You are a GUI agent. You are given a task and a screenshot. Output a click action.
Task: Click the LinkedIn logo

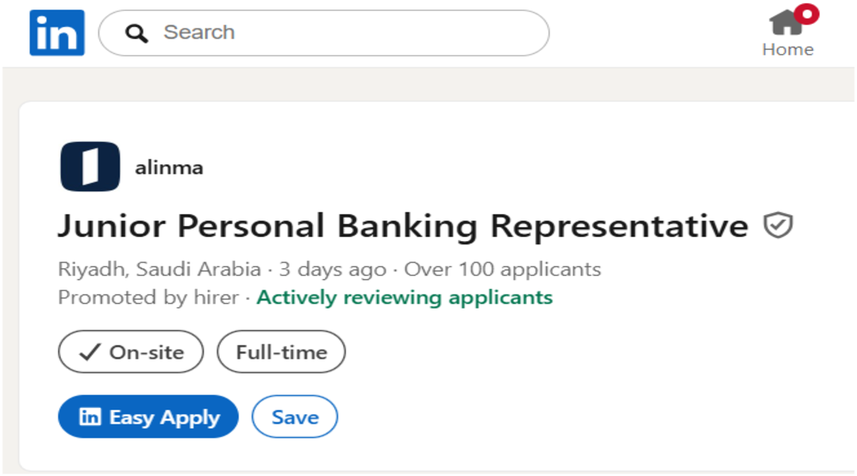point(56,33)
